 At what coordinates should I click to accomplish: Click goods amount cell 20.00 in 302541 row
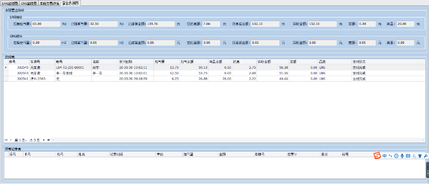[220, 79]
